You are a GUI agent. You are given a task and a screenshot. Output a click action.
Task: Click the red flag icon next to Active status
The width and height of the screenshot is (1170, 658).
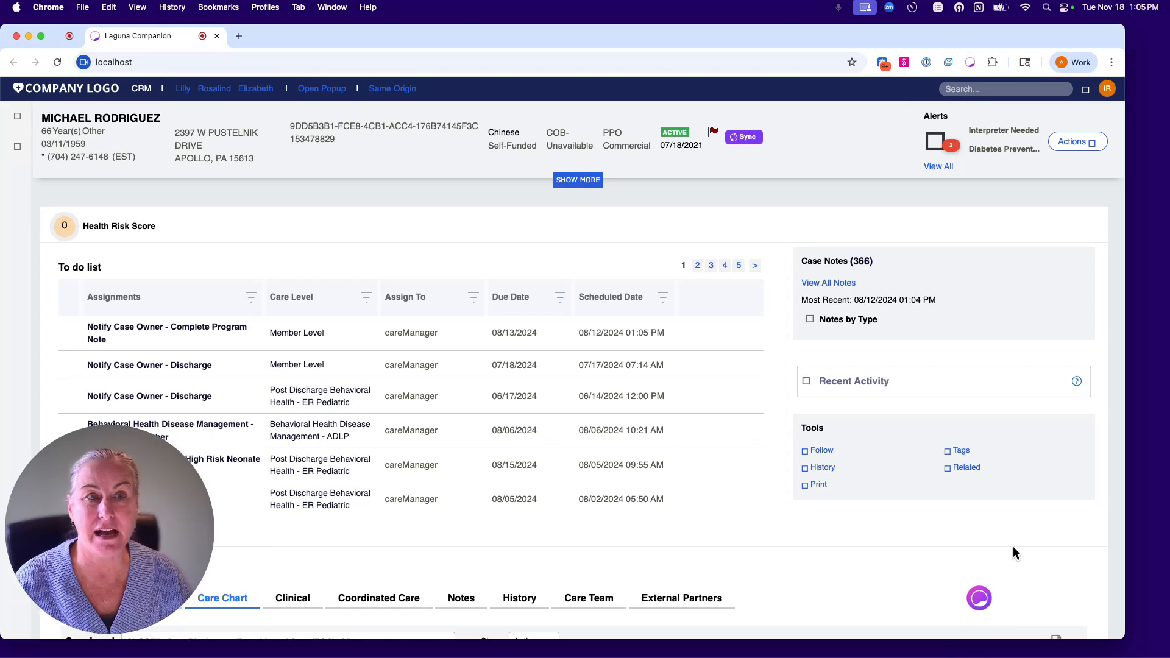(x=712, y=131)
